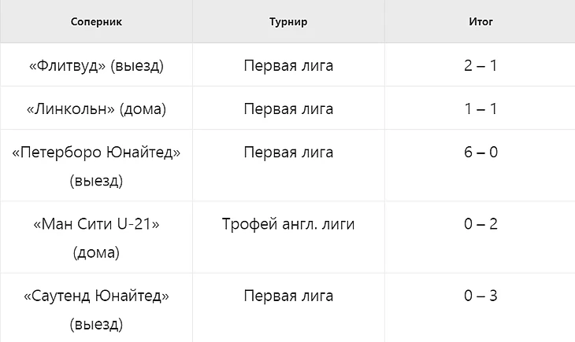This screenshot has width=575, height=342.
Task: Select the «Петерборо Юнайтед» opponent cell
Action: tap(96, 166)
